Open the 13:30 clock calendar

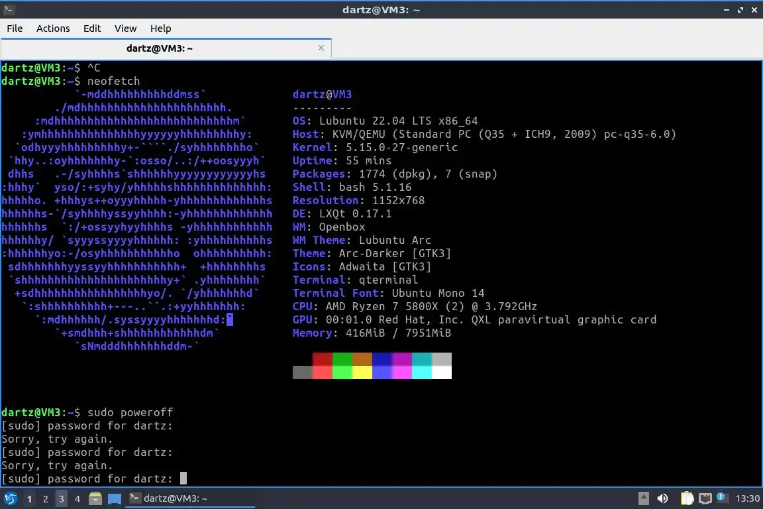click(747, 498)
